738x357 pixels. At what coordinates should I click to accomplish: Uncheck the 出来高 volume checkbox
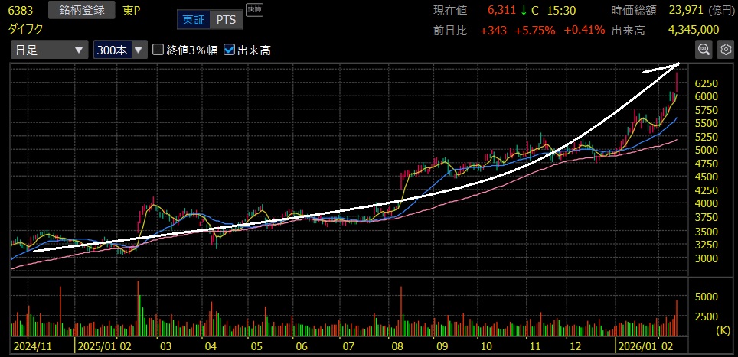(229, 50)
